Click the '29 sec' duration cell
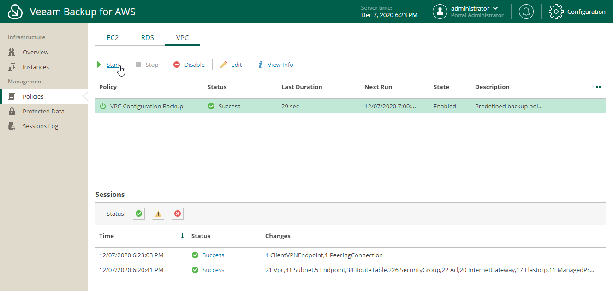Screen dimensions: 613x291 point(290,106)
